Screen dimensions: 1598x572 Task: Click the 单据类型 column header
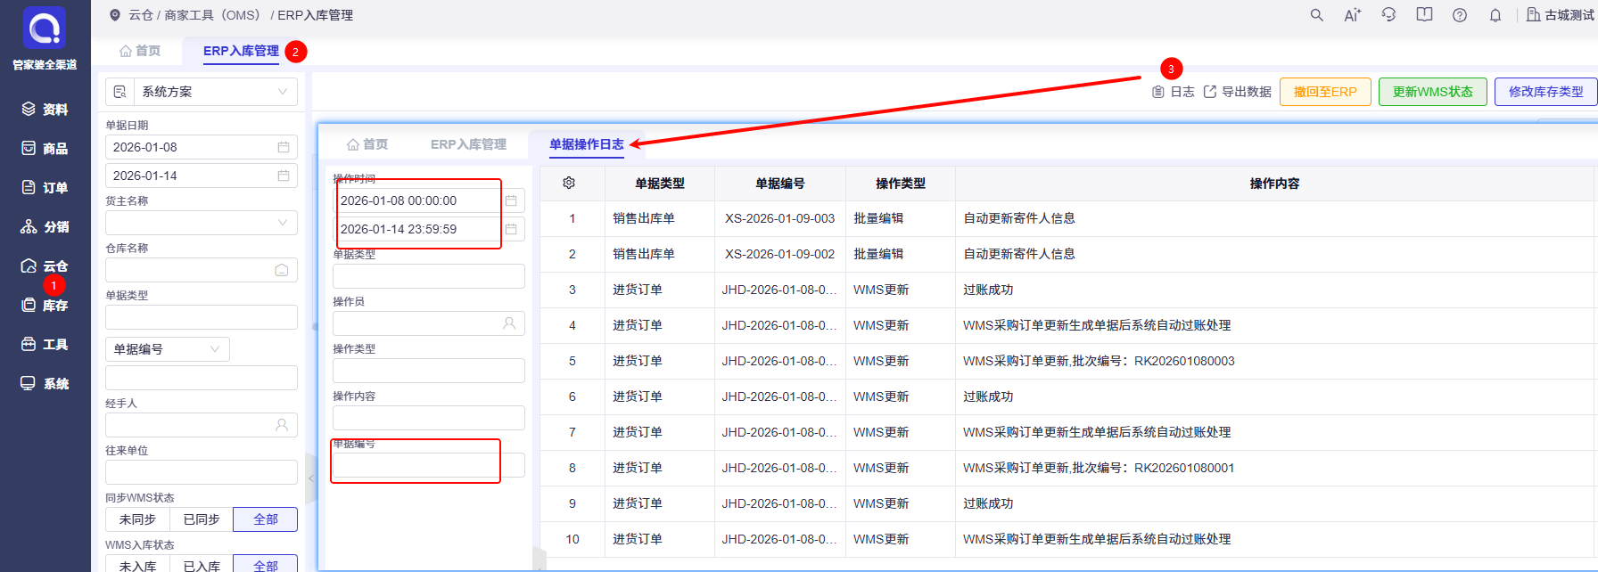(x=660, y=183)
